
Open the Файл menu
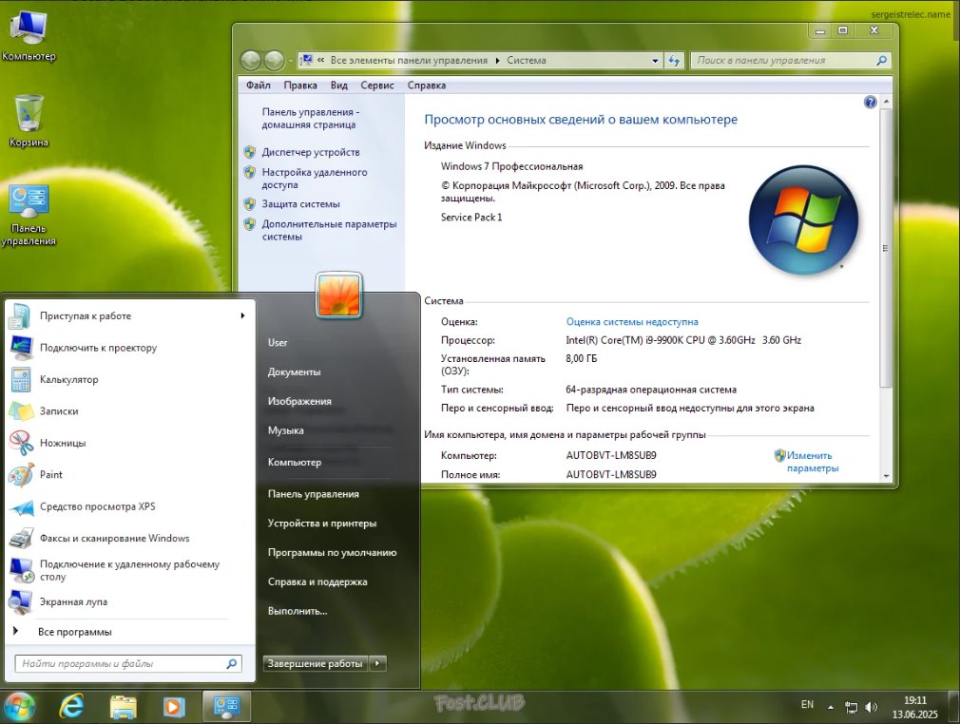pyautogui.click(x=259, y=86)
